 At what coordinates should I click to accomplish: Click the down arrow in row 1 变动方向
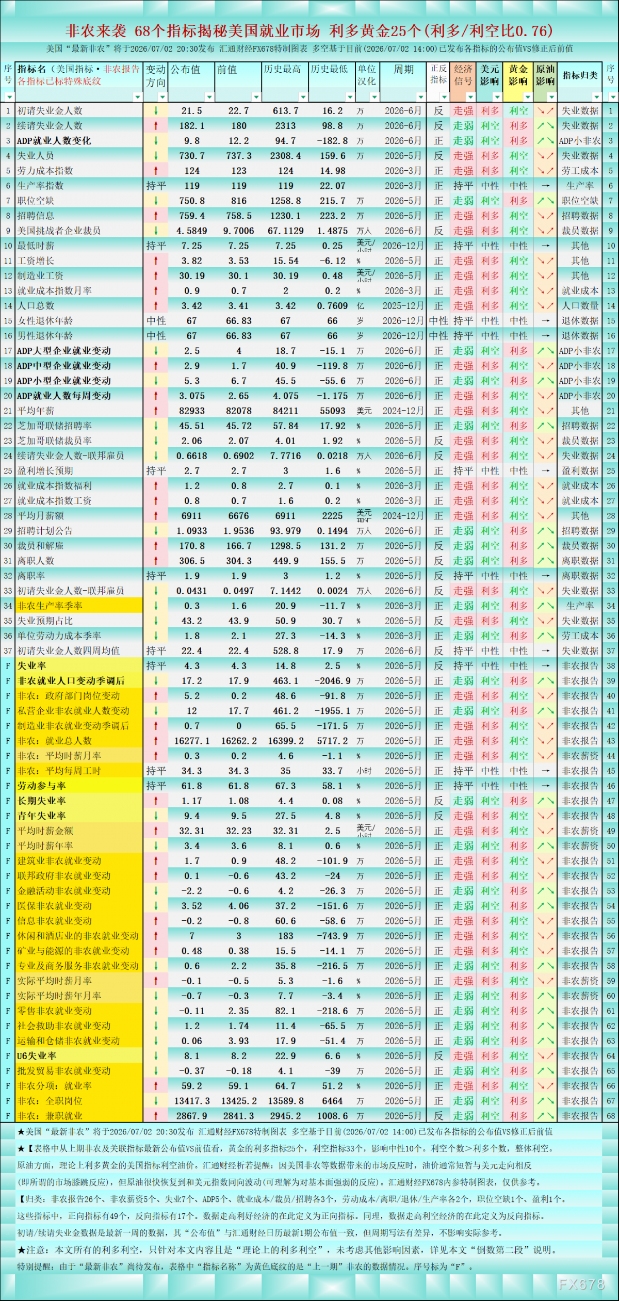[x=156, y=111]
